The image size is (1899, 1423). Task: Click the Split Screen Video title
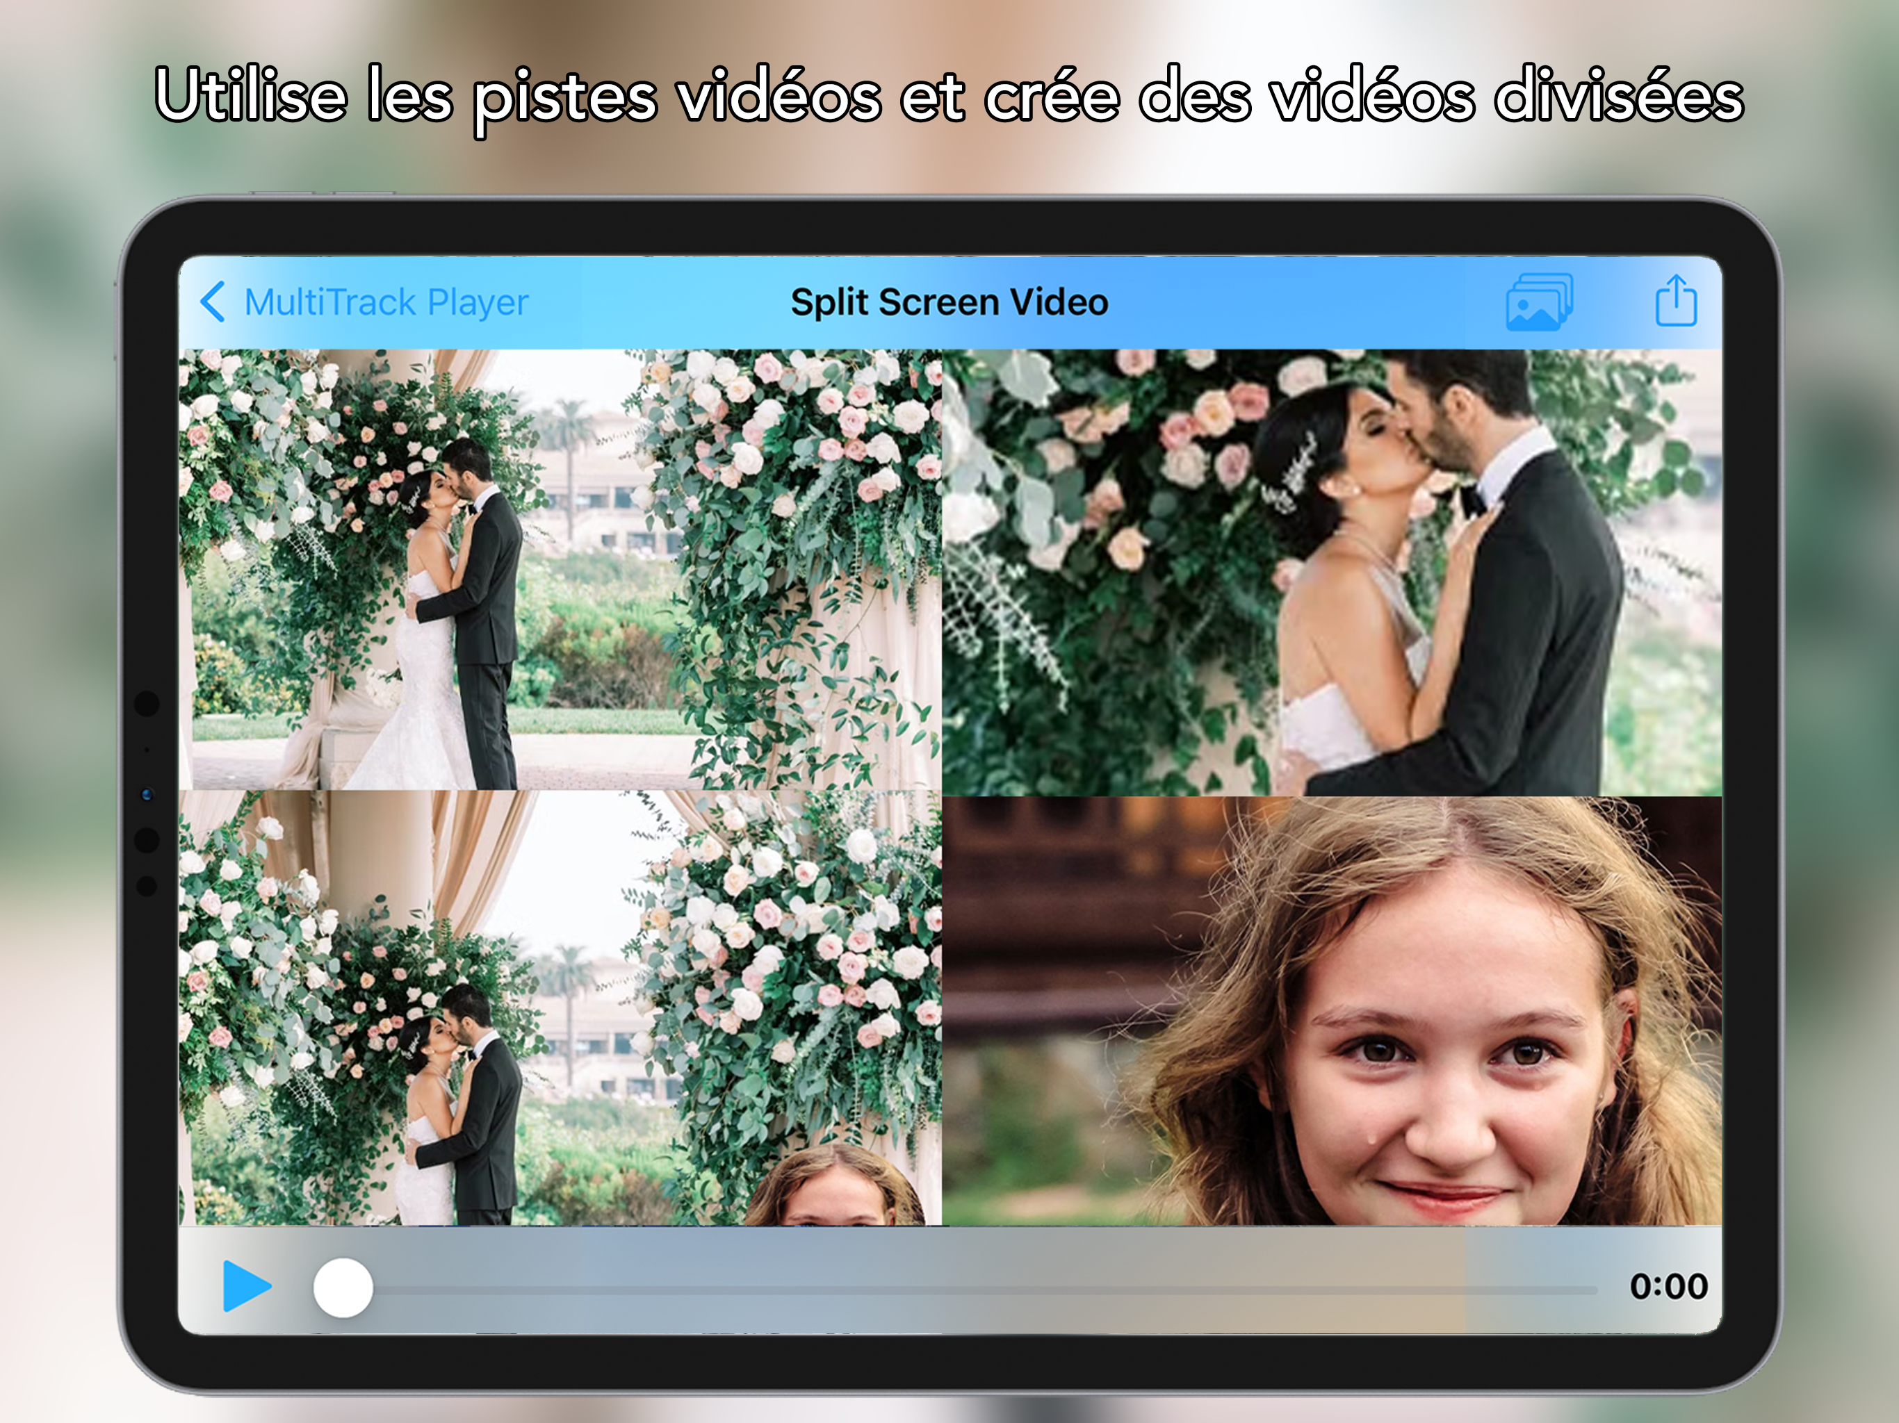point(949,302)
